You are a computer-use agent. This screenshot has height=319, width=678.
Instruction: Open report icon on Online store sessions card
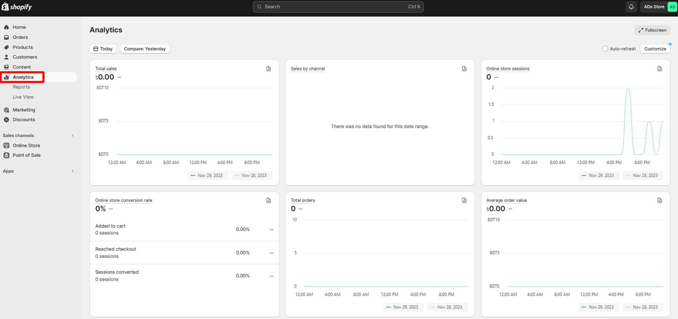pyautogui.click(x=660, y=69)
